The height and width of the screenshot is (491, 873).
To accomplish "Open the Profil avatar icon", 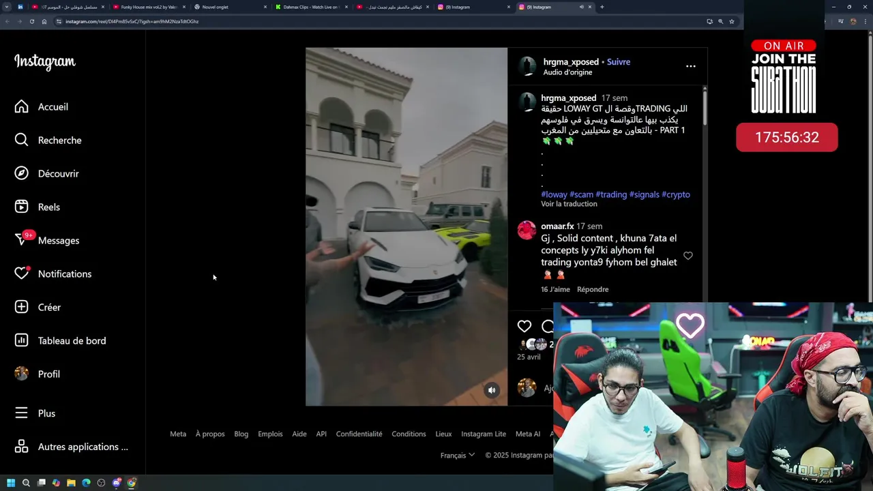I will (x=22, y=374).
